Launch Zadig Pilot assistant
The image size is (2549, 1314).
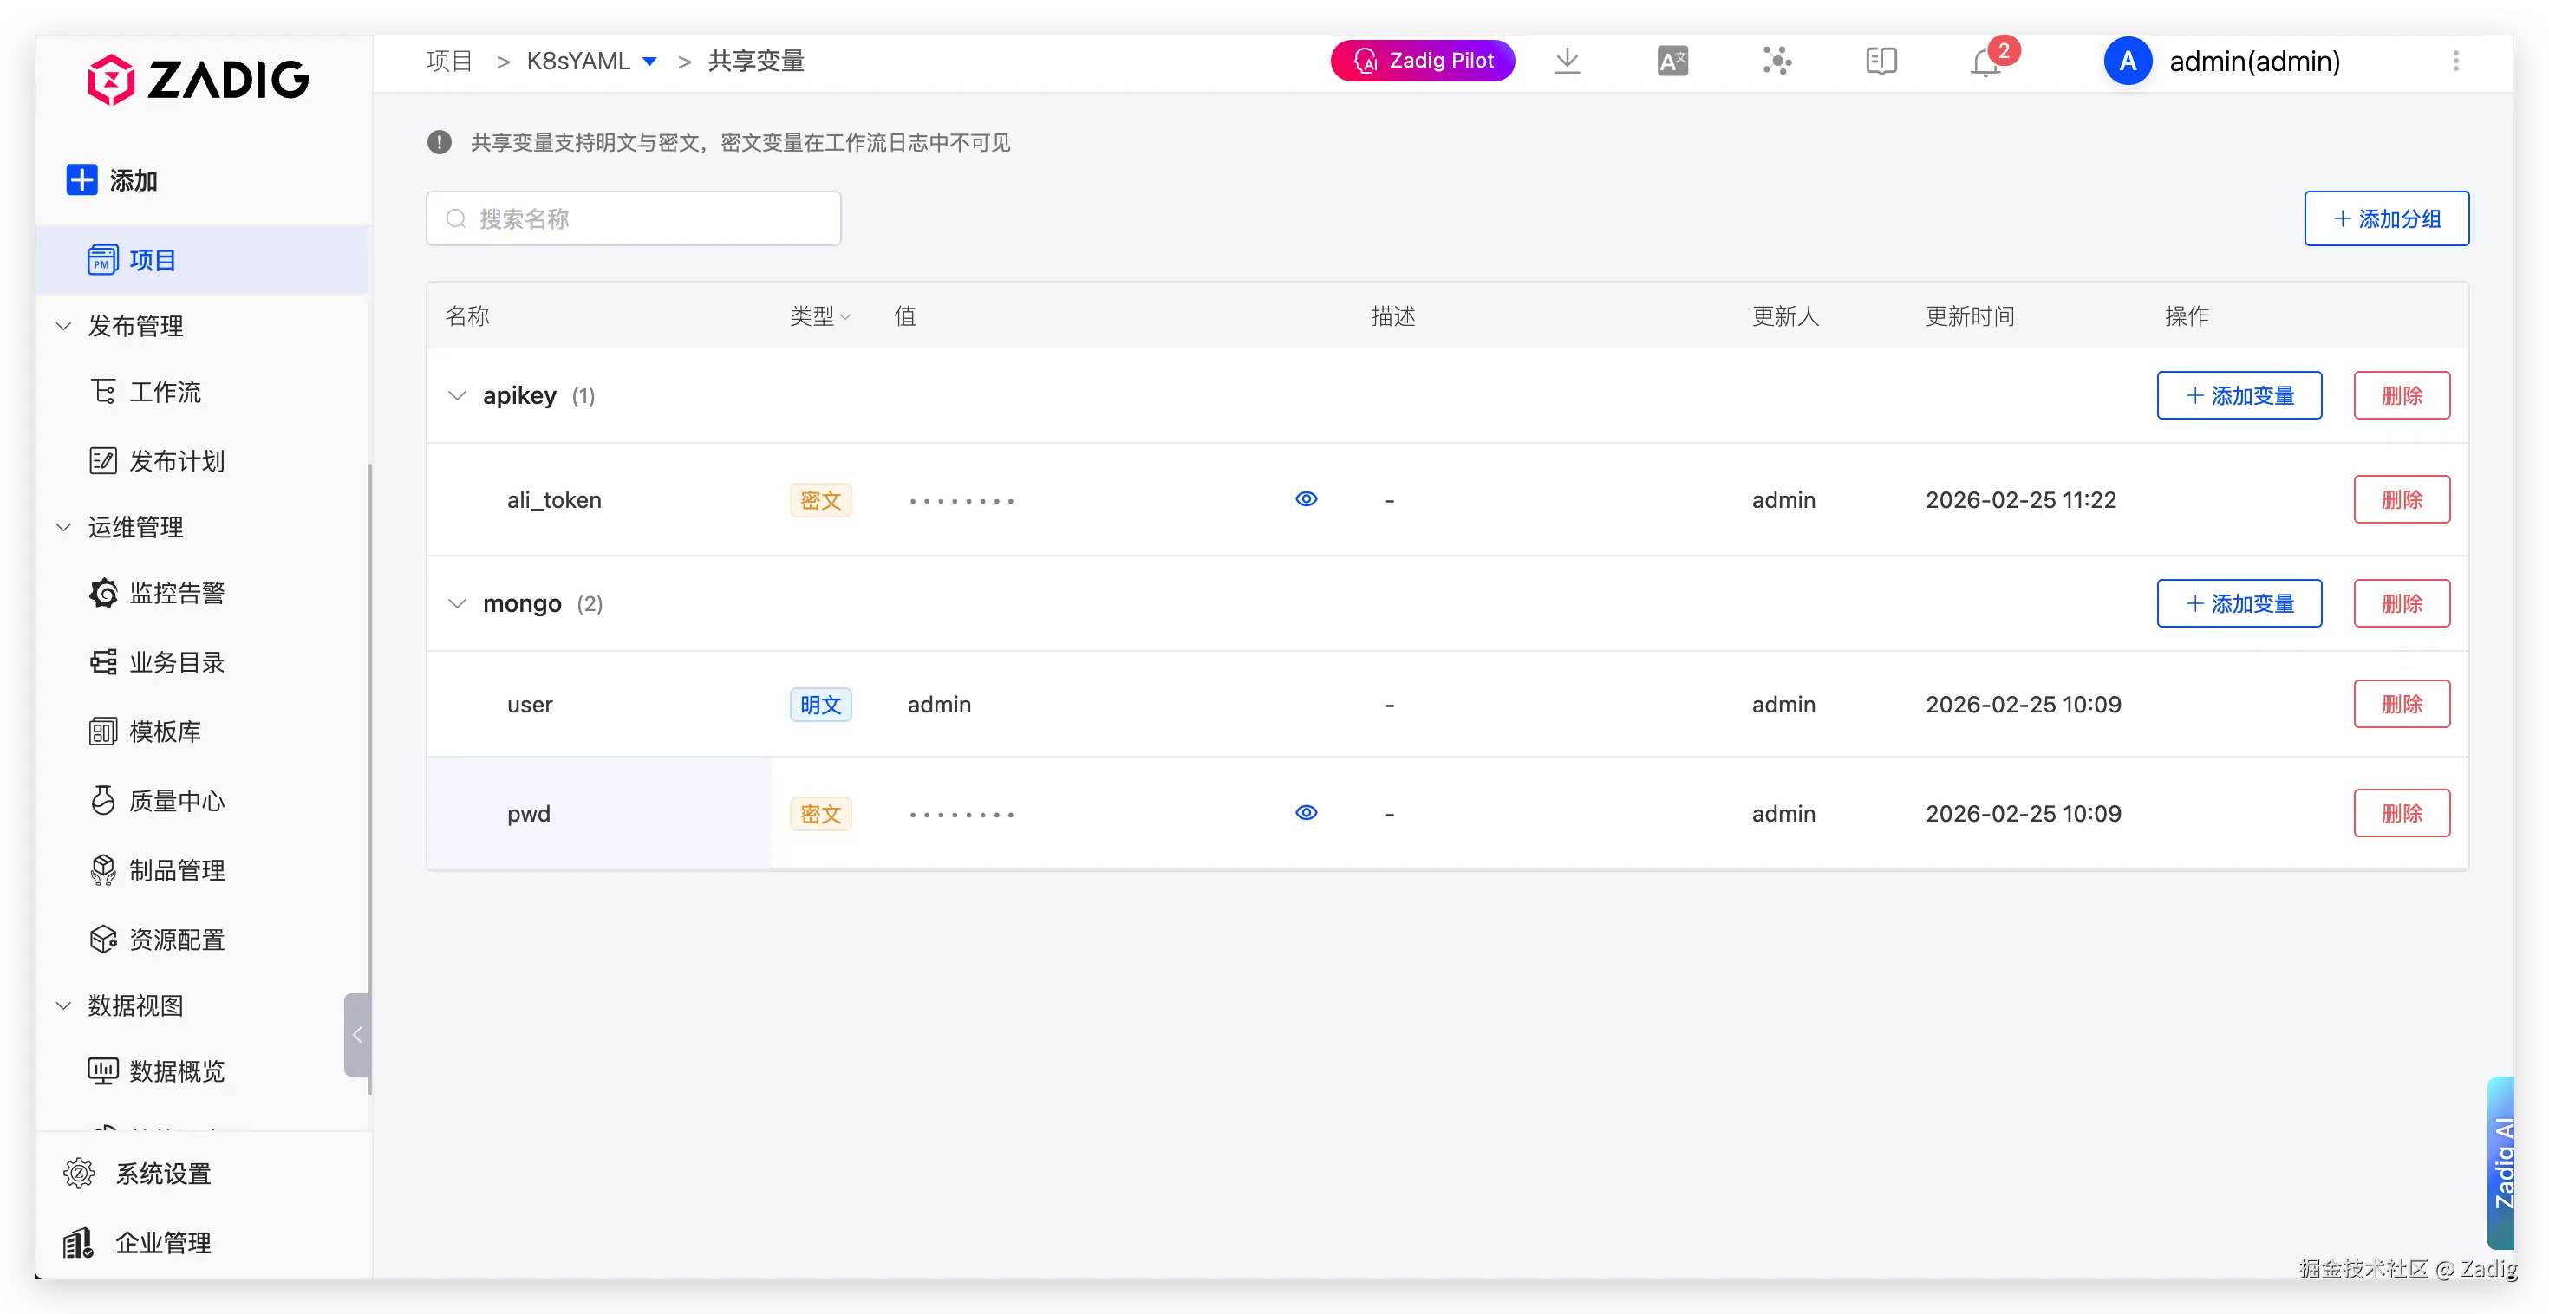(x=1422, y=61)
